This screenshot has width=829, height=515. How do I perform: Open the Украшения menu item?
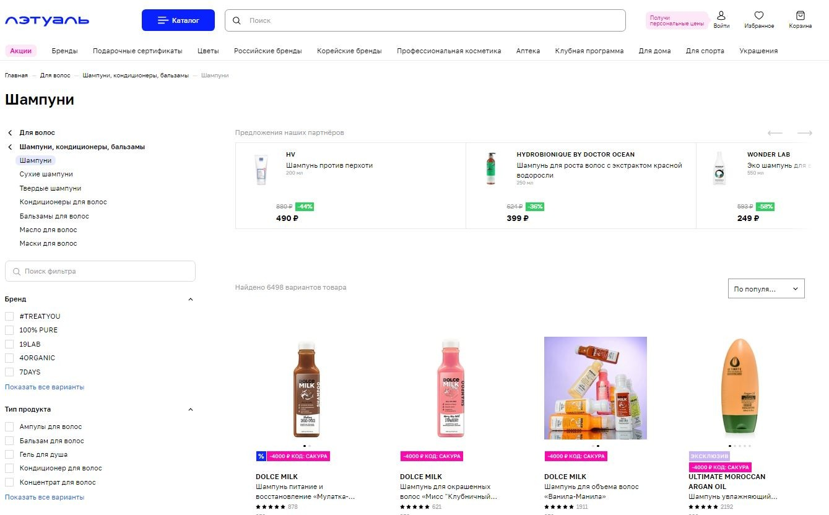point(758,51)
